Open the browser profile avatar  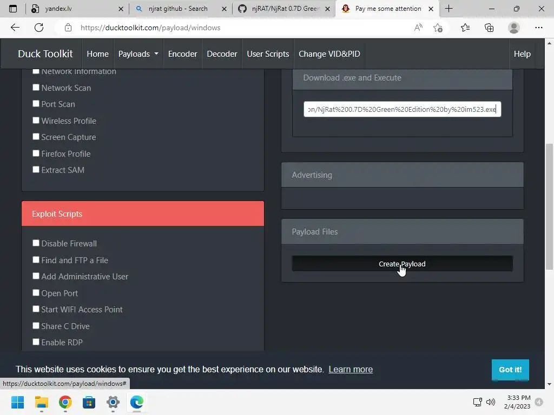pos(513,28)
